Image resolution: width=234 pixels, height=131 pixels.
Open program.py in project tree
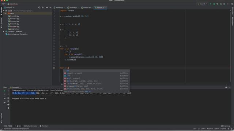tap(15, 29)
